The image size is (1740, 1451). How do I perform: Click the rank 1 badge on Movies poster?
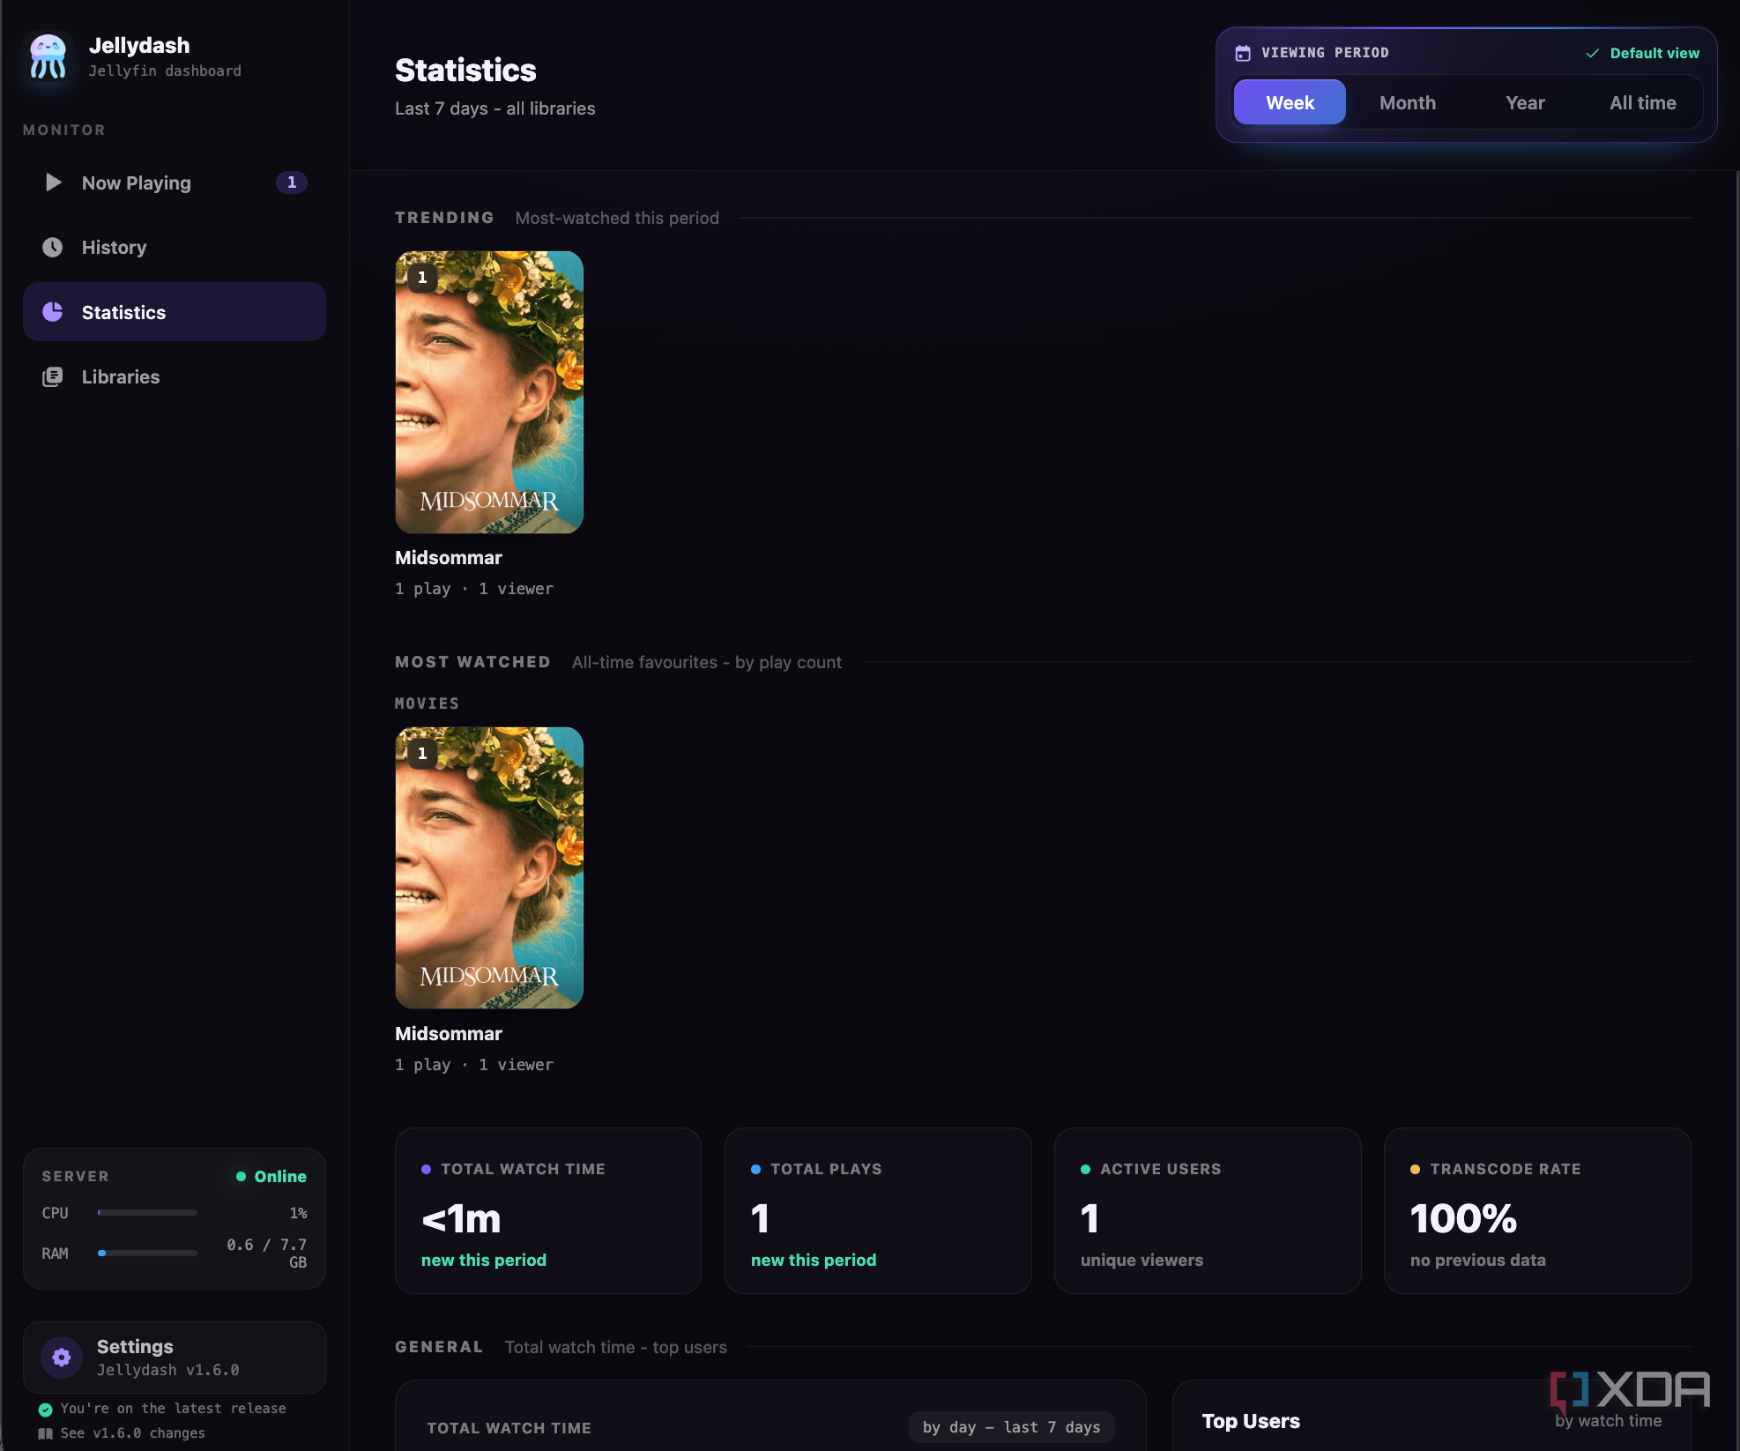[x=422, y=754]
